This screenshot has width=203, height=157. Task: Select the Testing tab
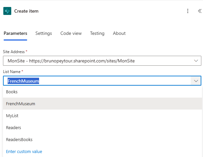click(97, 33)
